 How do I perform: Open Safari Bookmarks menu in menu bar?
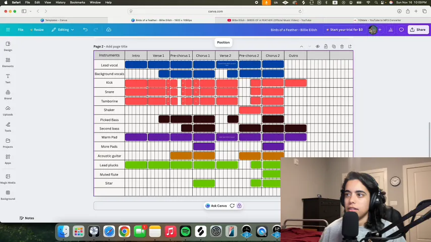(78, 3)
